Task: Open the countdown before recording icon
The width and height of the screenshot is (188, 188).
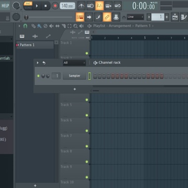Action: click(x=100, y=6)
